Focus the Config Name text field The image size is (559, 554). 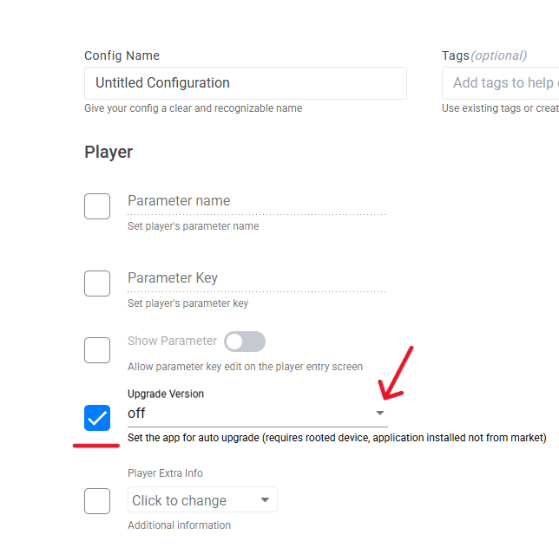coord(245,83)
